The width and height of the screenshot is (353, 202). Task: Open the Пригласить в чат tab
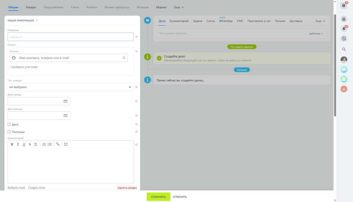tap(259, 21)
